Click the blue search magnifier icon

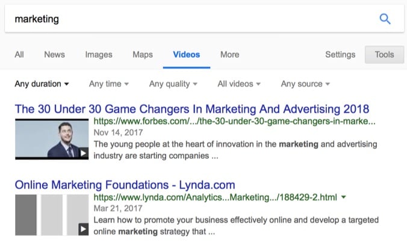[x=385, y=19]
